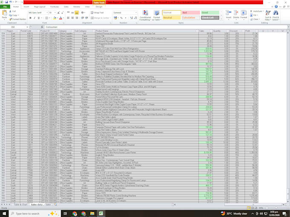Toggle Wrap Text on
The width and height of the screenshot is (290, 217).
tap(97, 13)
